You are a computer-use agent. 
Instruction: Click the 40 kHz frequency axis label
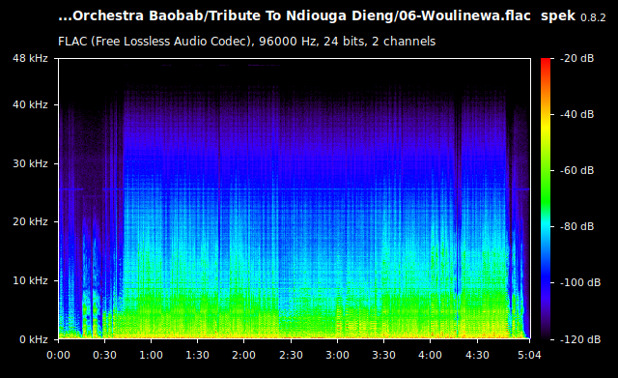(x=30, y=105)
